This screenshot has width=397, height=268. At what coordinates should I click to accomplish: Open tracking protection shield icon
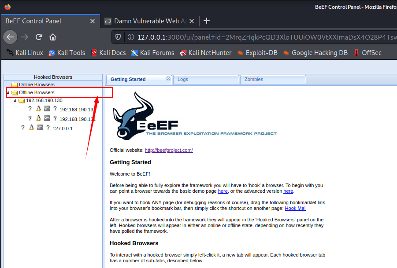[118, 37]
